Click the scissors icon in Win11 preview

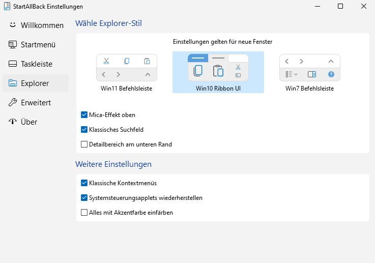[106, 61]
